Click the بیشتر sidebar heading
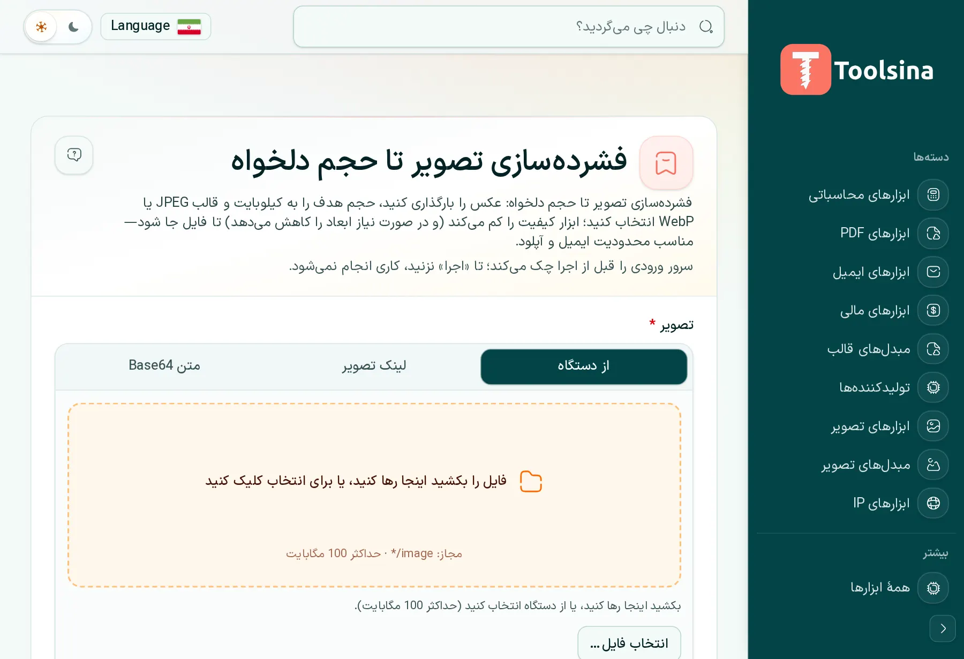Screen dimensions: 964x659 pyautogui.click(x=935, y=552)
